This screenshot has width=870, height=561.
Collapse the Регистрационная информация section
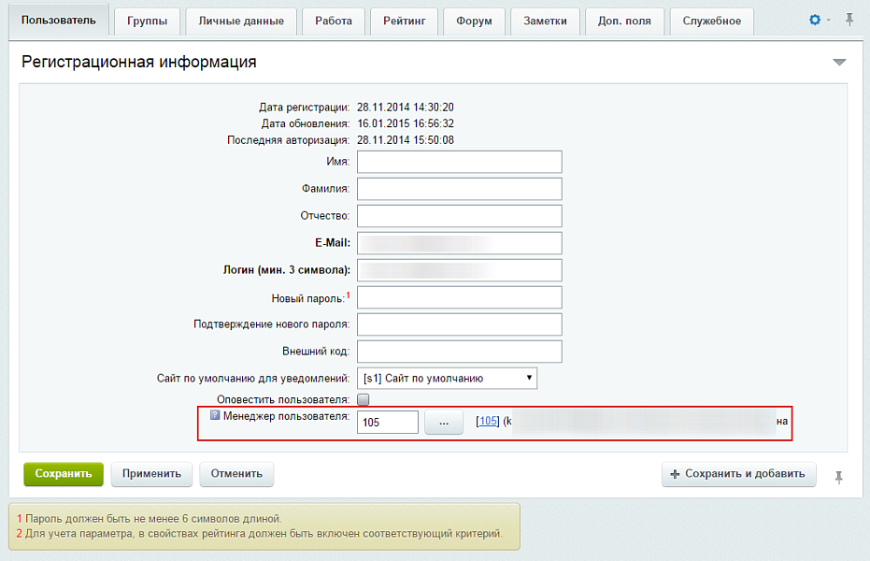[838, 63]
